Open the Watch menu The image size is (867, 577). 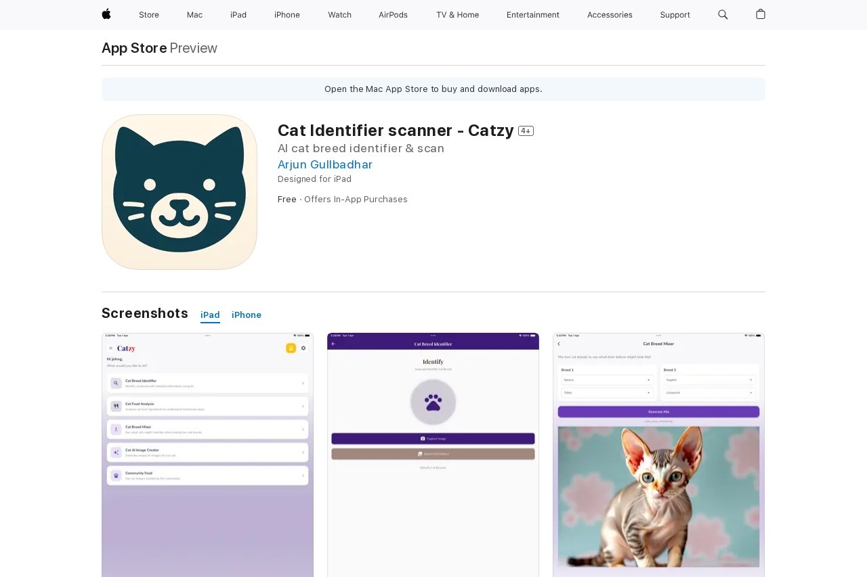339,15
